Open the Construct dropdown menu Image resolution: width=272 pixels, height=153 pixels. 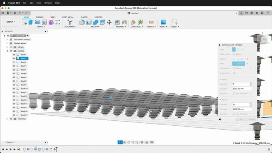(137, 27)
